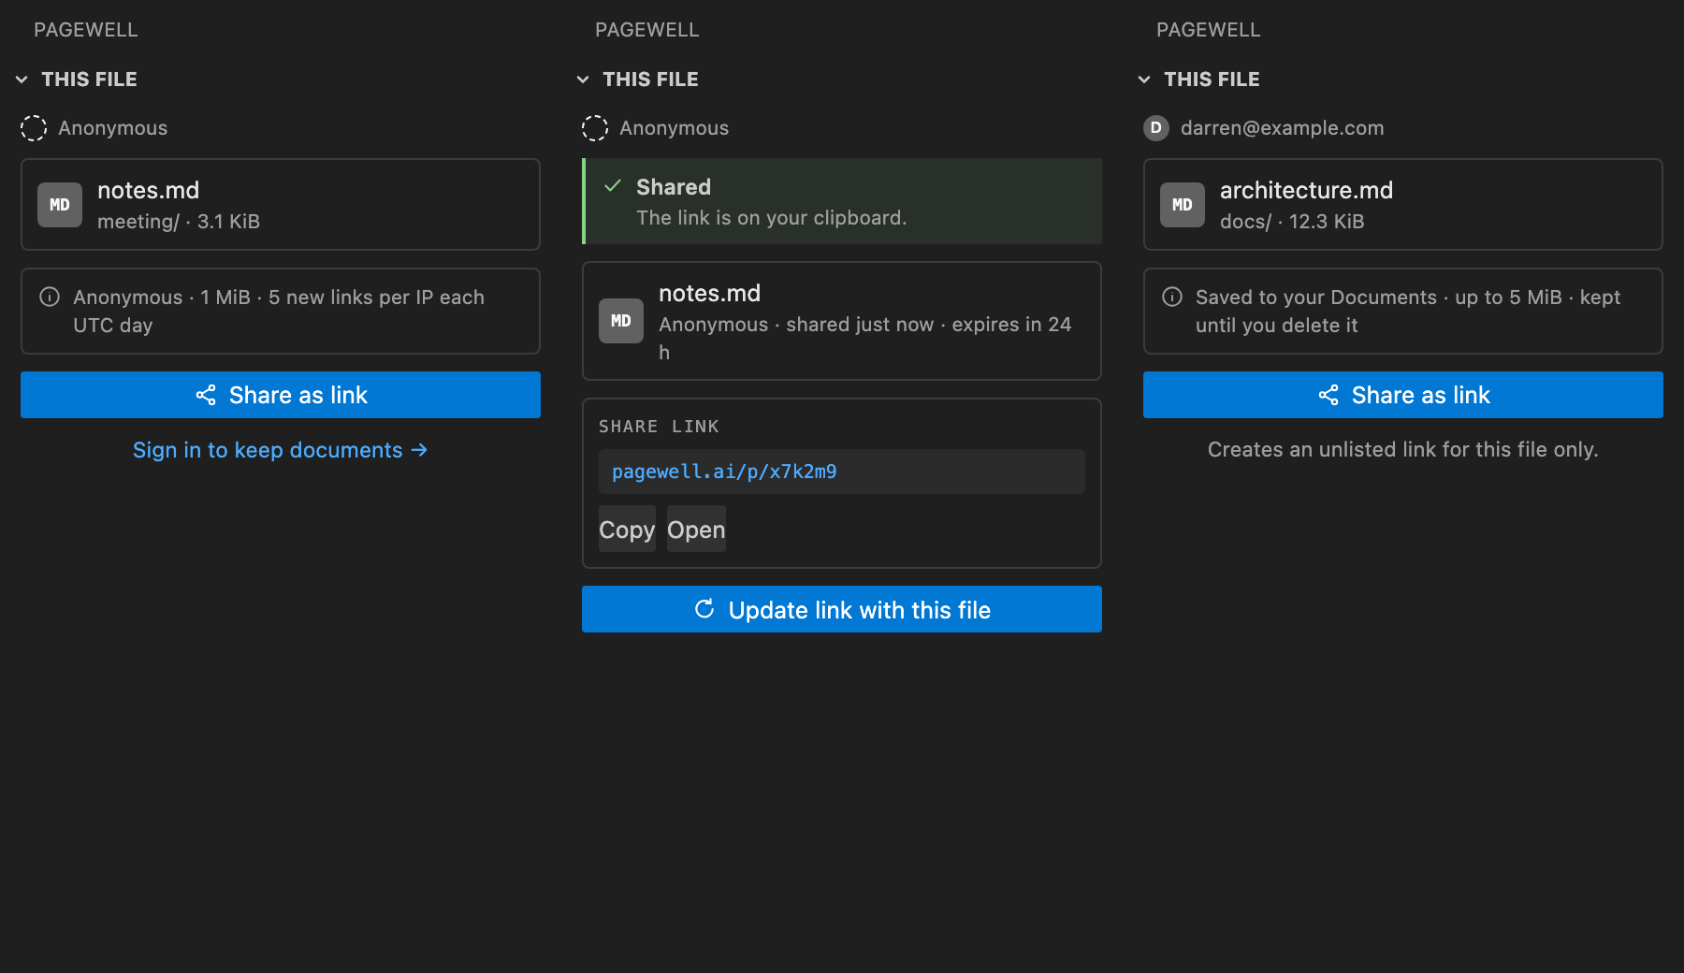The width and height of the screenshot is (1684, 973).
Task: Collapse THIS FILE chevron above darren@example.com
Action: 1144,80
